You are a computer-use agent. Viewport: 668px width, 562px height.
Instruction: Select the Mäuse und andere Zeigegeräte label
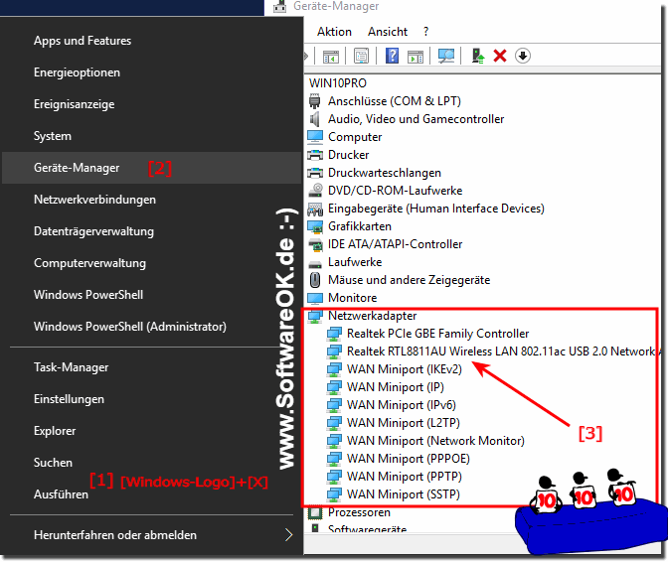[409, 280]
